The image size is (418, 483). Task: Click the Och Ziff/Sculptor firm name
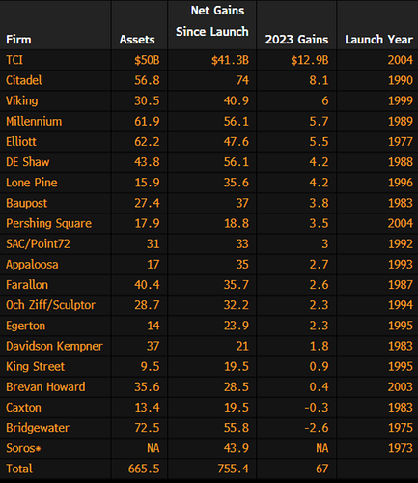(x=50, y=305)
